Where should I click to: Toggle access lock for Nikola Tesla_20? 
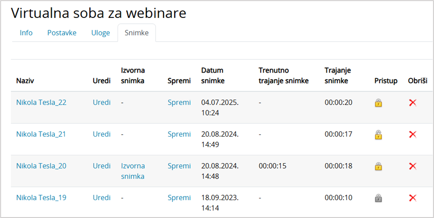tap(378, 166)
